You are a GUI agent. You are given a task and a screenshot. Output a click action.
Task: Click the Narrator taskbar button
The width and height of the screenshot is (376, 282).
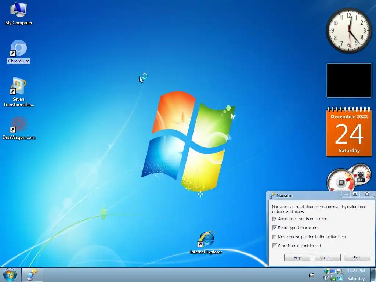(32, 275)
